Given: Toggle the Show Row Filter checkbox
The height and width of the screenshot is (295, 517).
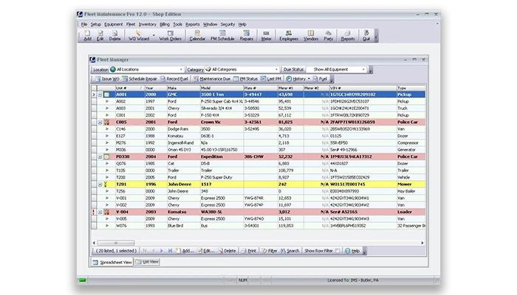Looking at the screenshot, I should point(338,251).
